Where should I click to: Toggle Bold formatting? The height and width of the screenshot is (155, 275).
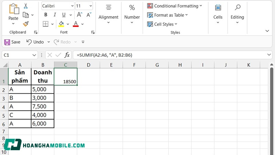point(46,15)
